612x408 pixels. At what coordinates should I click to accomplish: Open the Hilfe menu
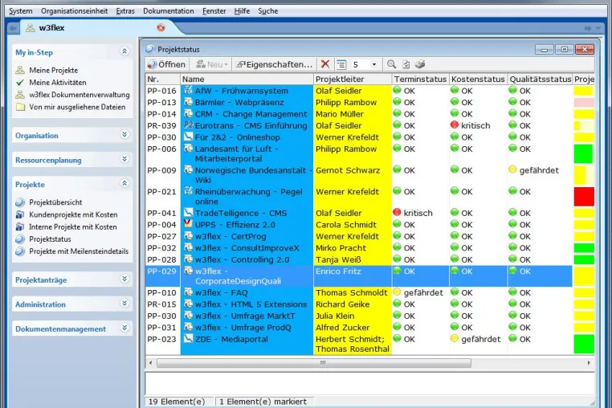(x=242, y=11)
